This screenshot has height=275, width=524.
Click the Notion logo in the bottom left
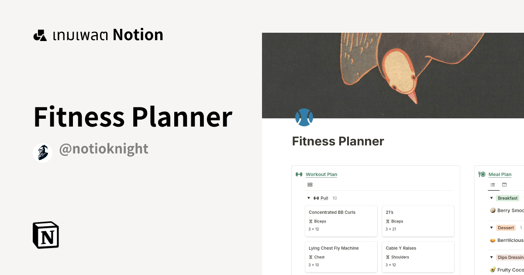45,235
